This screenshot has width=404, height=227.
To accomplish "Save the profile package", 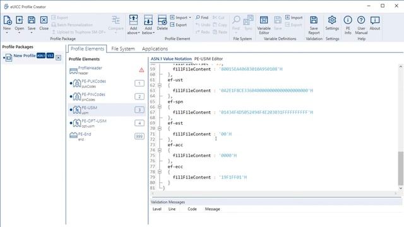I will point(32,20).
